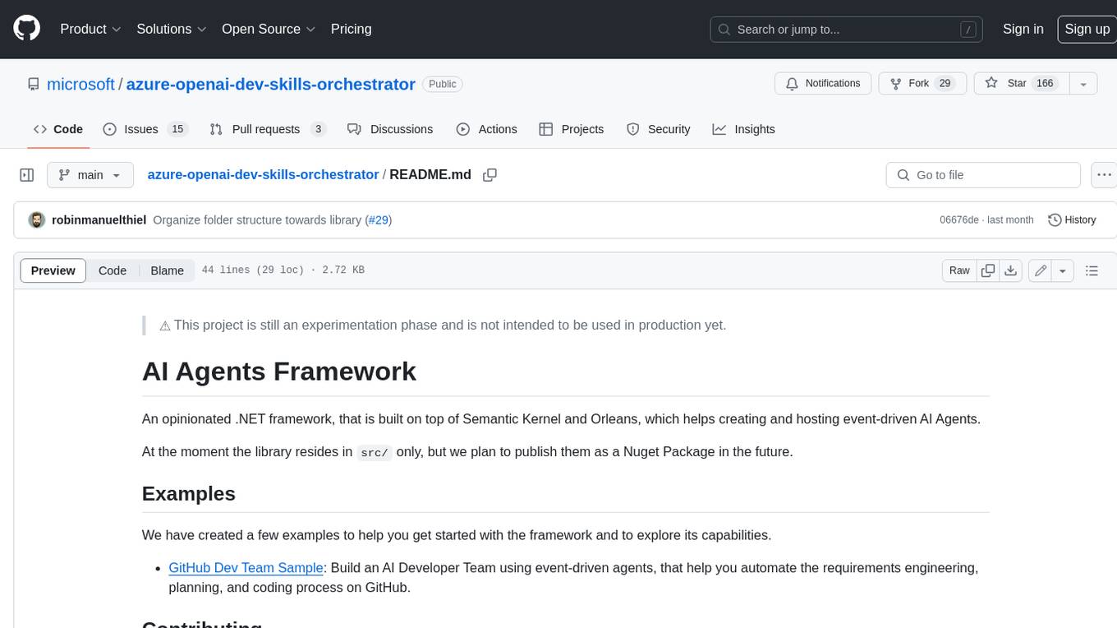The width and height of the screenshot is (1117, 628).
Task: Switch to the Blame view
Action: (x=167, y=270)
